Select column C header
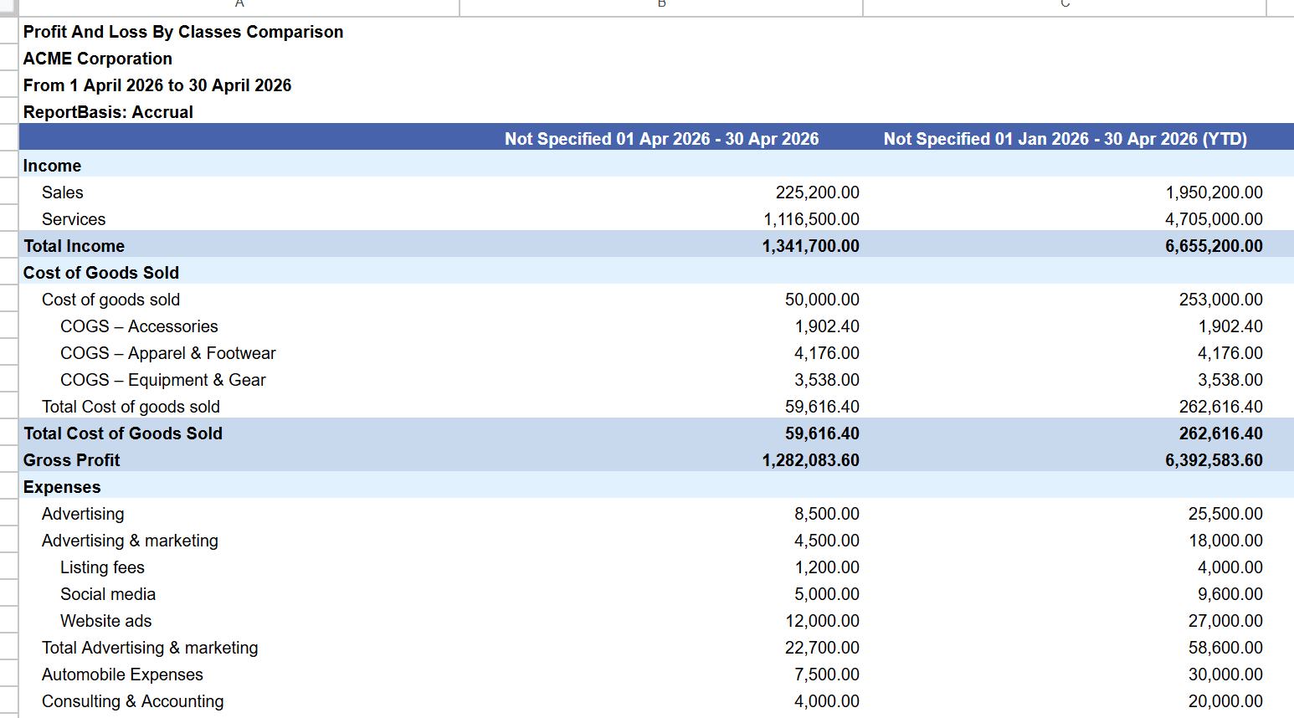Image resolution: width=1294 pixels, height=718 pixels. pos(1065,7)
